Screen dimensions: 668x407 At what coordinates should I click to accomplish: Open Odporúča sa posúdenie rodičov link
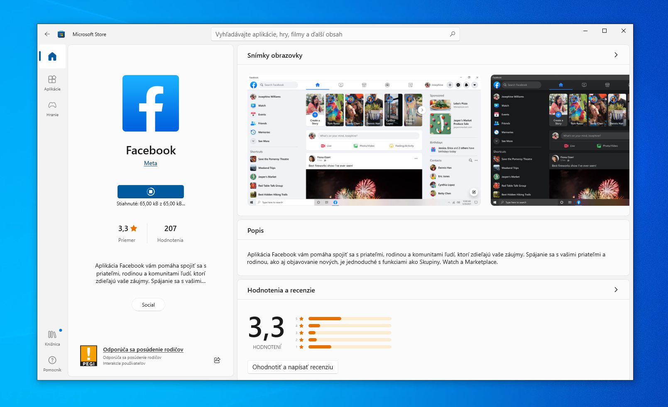click(x=143, y=349)
